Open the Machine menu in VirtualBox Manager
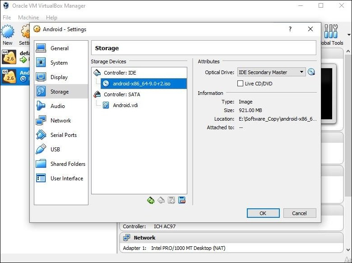Viewport: 352px width, 263px height. (x=28, y=17)
